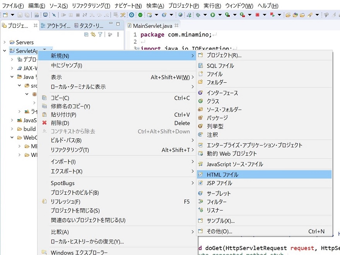Click the 010 binary toolbar icon
Viewport: 340px width, 255px height.
(37, 15)
